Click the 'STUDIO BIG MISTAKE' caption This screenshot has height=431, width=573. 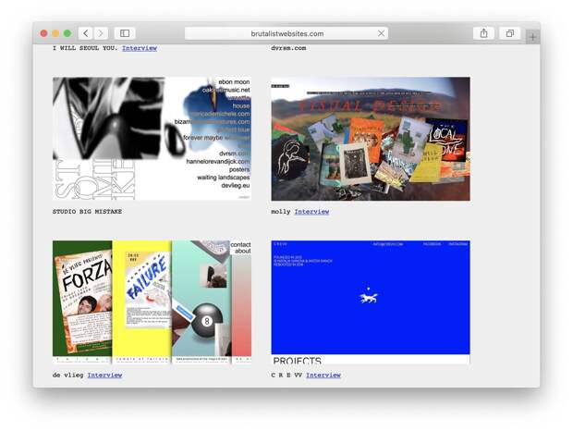coord(87,211)
